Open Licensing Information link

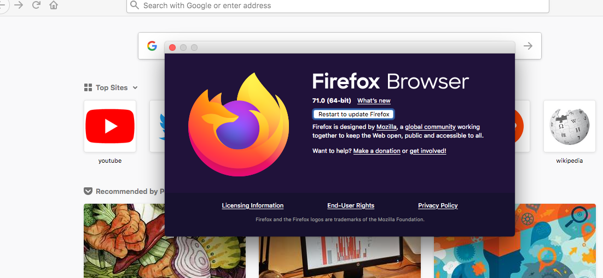point(253,205)
